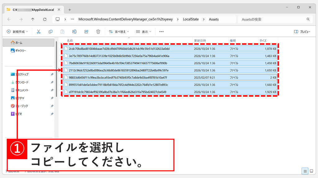Click pin icon beside ドキュメント

pyautogui.click(x=52, y=90)
